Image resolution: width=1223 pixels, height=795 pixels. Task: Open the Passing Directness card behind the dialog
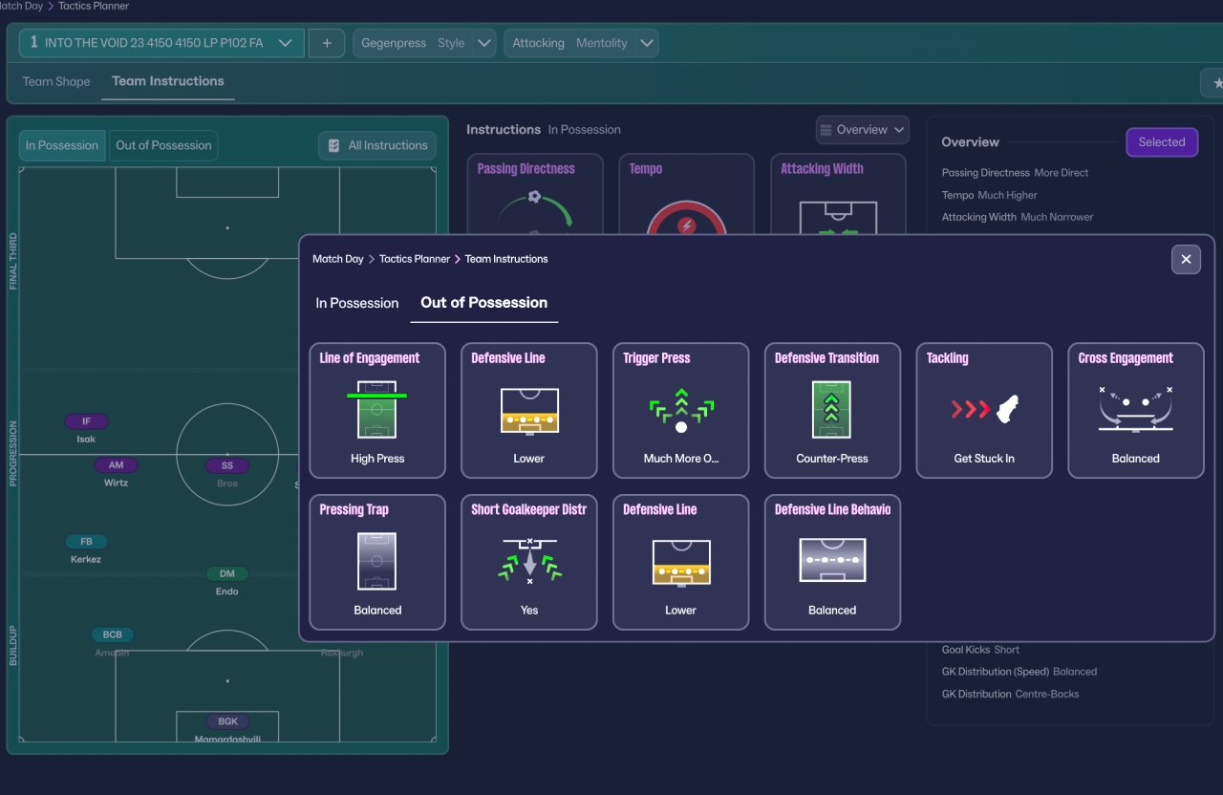point(535,193)
